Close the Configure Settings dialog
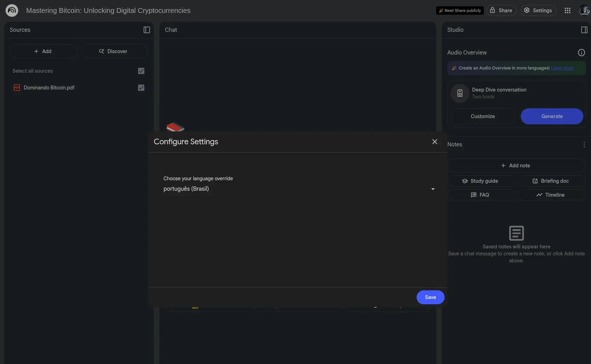This screenshot has width=591, height=364. (434, 141)
